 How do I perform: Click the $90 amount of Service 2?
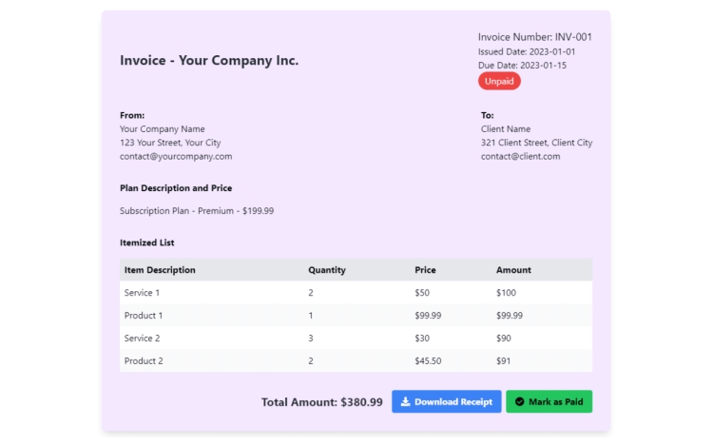(x=503, y=339)
